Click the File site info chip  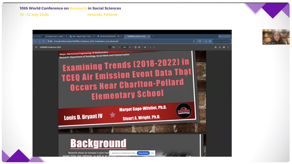[x=50, y=41]
